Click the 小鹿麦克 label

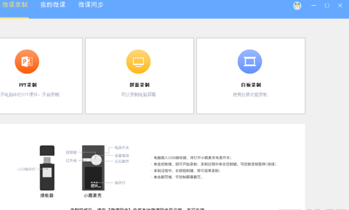tap(92, 195)
